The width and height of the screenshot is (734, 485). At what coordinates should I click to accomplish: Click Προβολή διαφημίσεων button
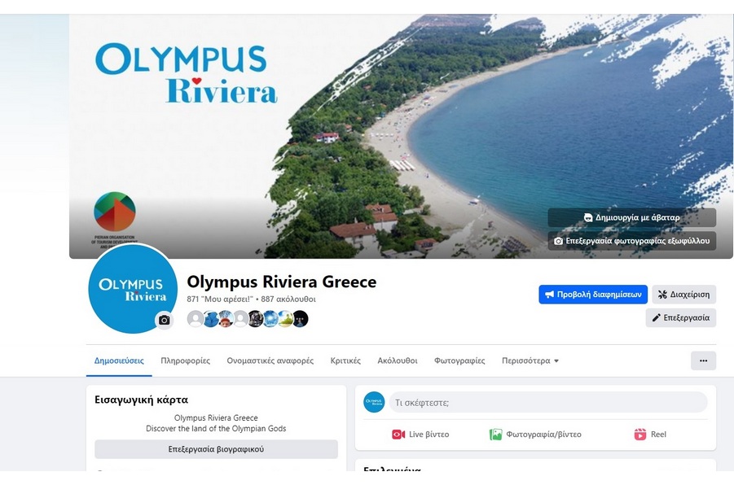click(x=593, y=295)
